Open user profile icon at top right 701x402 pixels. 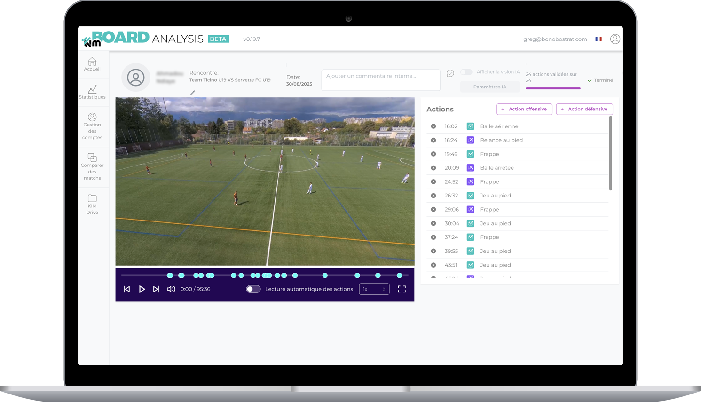pos(615,39)
